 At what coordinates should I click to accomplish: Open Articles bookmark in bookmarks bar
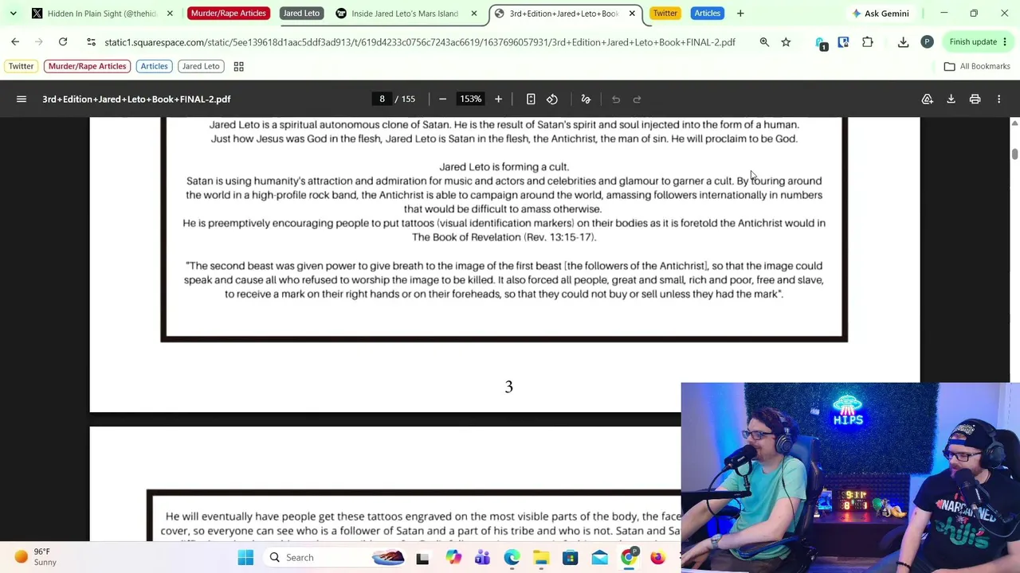click(x=154, y=66)
